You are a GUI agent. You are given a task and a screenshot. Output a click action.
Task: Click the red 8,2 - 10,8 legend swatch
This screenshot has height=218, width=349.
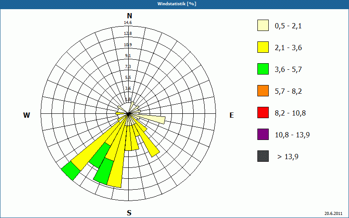263,112
